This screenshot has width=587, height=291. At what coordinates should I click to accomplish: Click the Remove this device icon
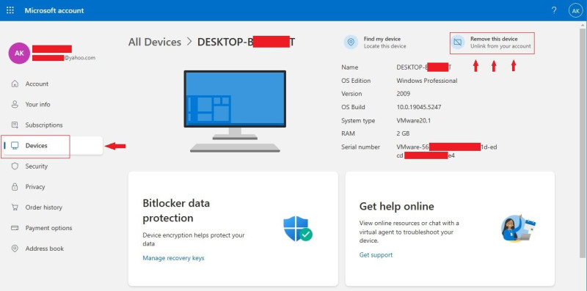tap(457, 43)
